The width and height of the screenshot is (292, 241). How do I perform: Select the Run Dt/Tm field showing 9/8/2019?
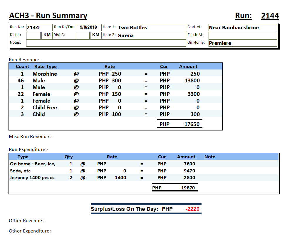click(x=88, y=28)
